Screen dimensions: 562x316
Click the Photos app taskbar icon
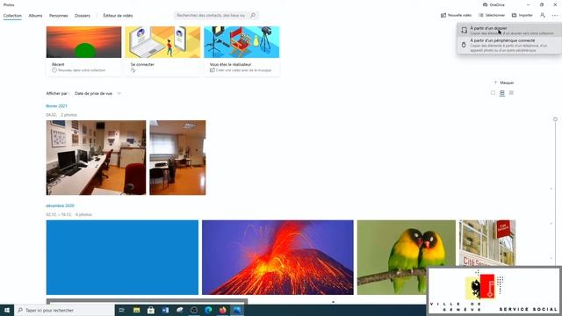point(237,310)
